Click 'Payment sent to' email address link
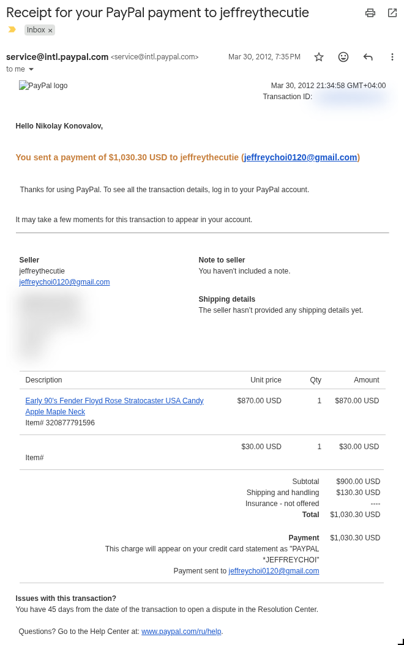 tap(274, 571)
